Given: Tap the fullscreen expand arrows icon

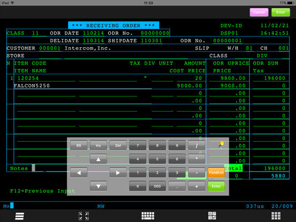Looking at the screenshot, I should pos(84,216).
